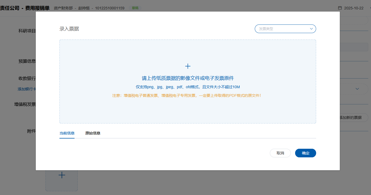Viewport: 371px width, 195px height.
Task: Switch to the 原始信息 tab
Action: 93,133
